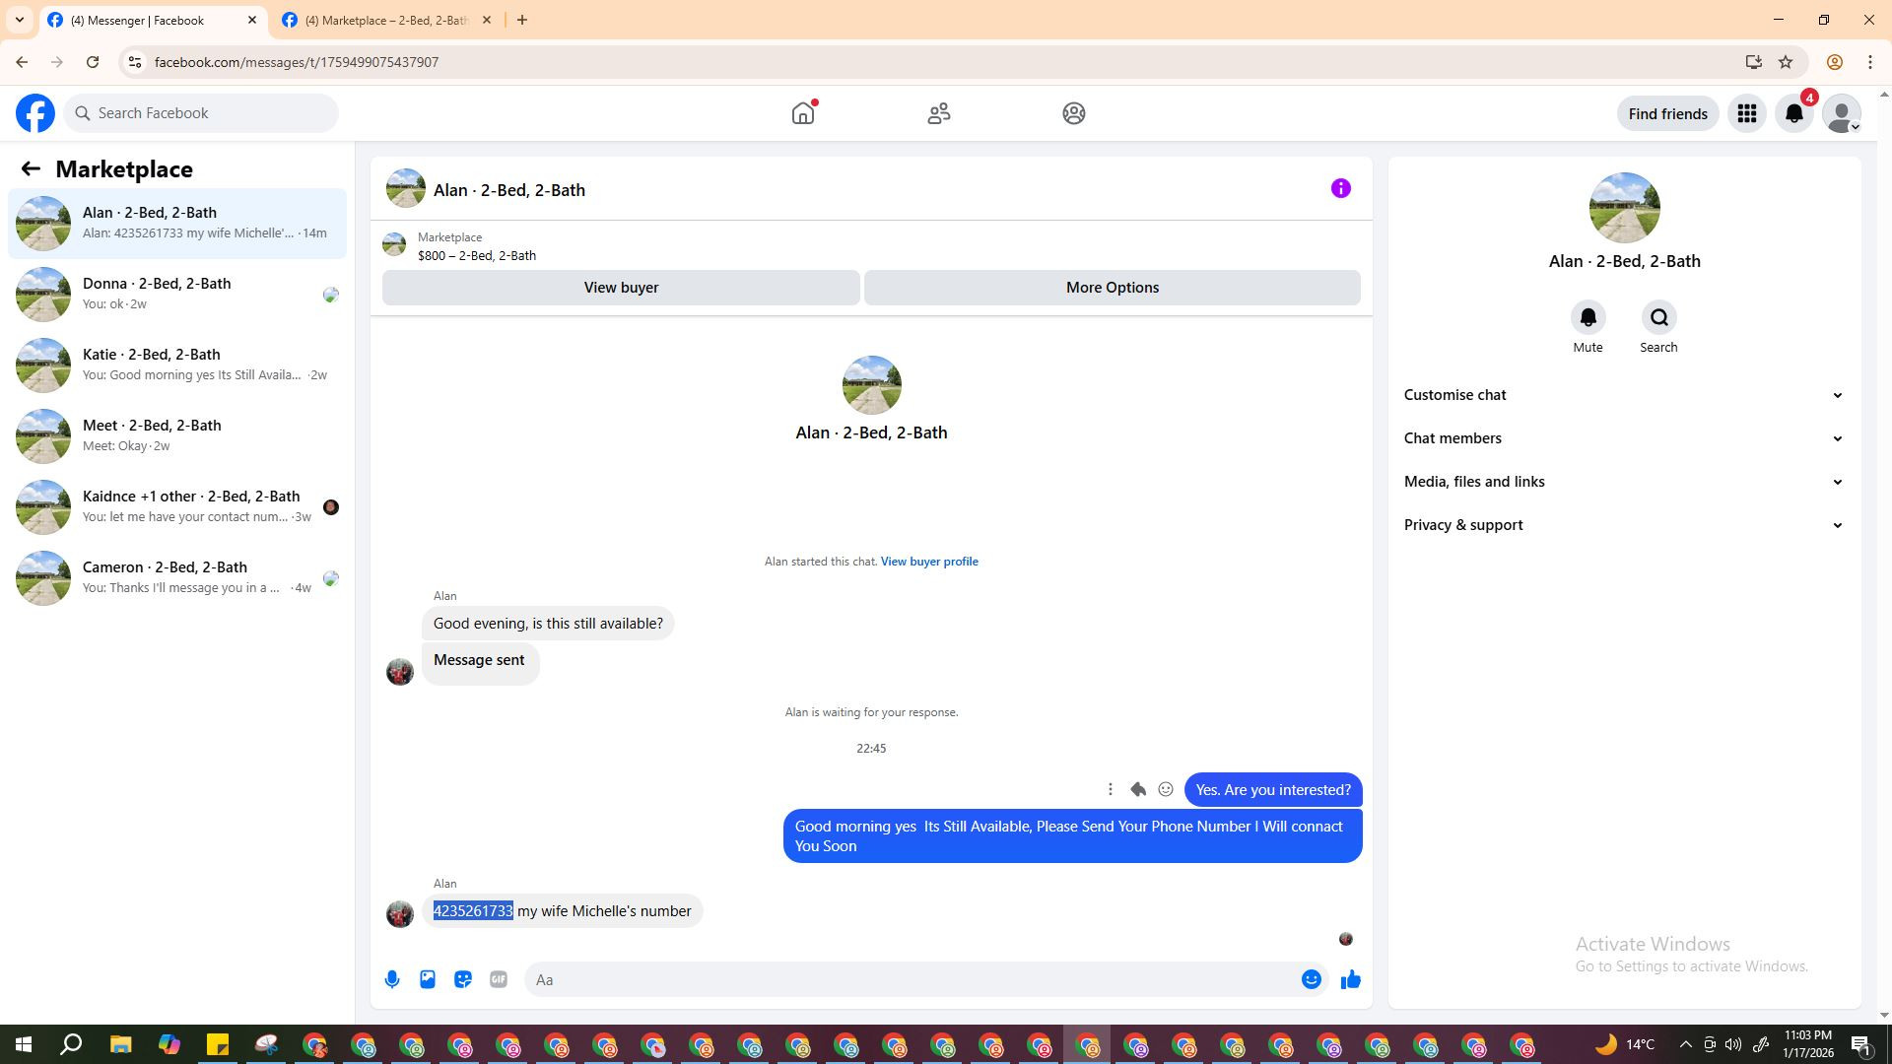Open the notifications bell in the header
The height and width of the screenshot is (1064, 1892).
click(1794, 113)
